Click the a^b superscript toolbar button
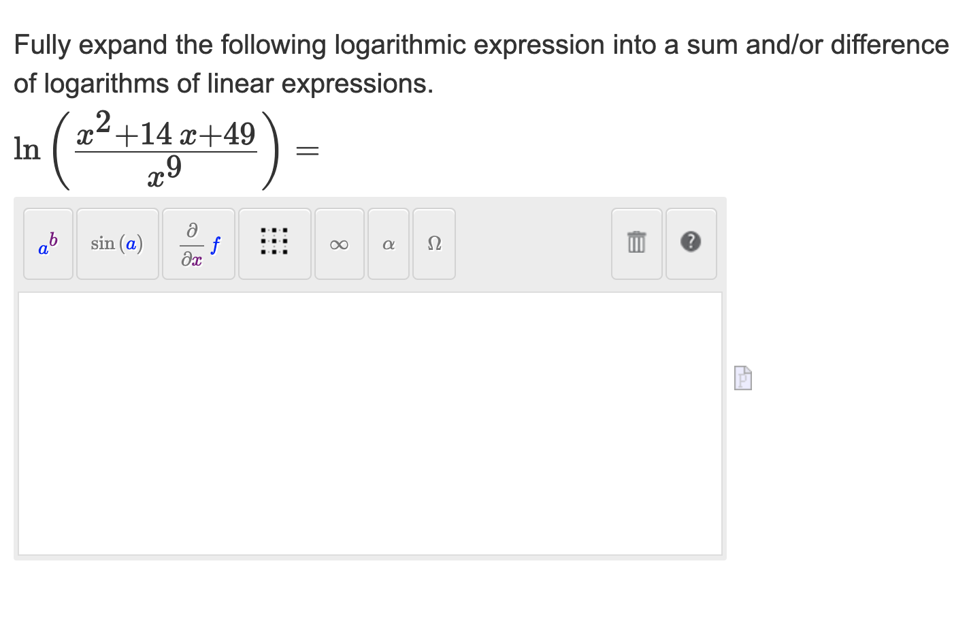 (x=48, y=244)
